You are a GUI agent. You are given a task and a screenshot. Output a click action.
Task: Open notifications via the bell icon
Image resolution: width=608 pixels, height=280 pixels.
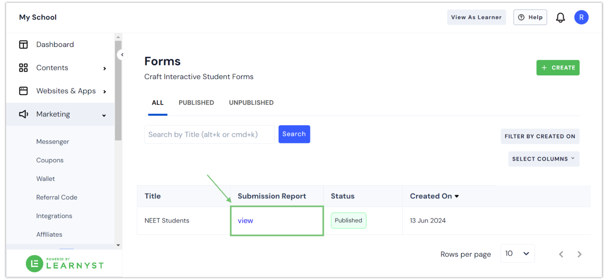point(561,17)
